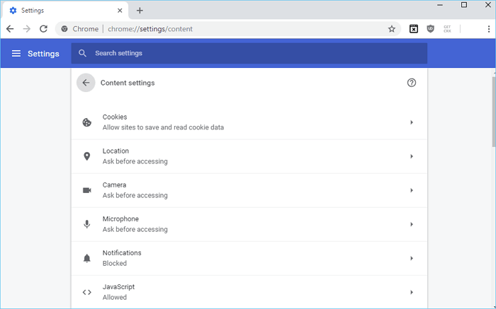Expand the Notifications row arrow
The width and height of the screenshot is (496, 309).
(412, 258)
